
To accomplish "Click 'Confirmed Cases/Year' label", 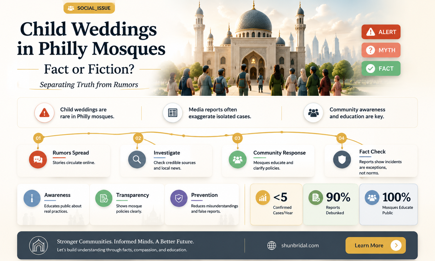I will (283, 210).
